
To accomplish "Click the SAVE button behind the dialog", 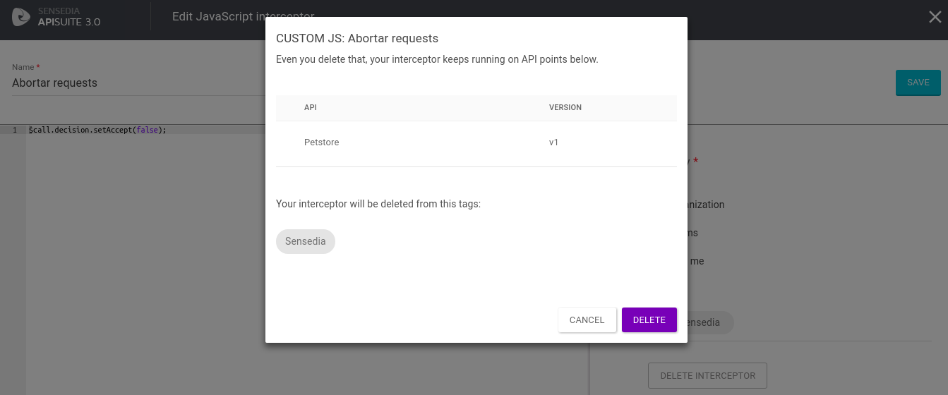I will click(918, 83).
